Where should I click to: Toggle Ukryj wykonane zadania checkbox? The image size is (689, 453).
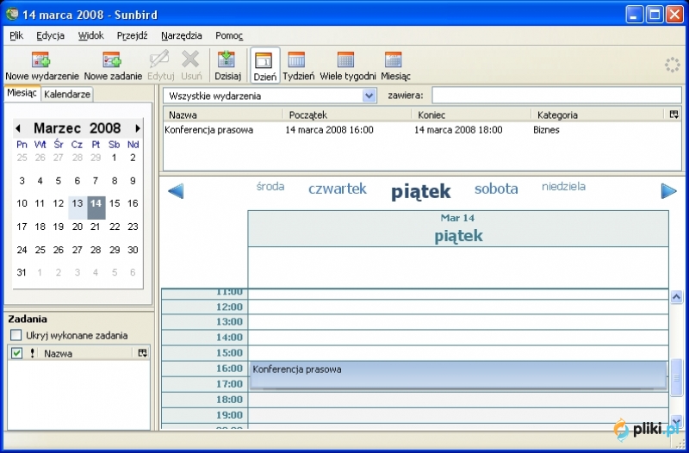coord(16,335)
